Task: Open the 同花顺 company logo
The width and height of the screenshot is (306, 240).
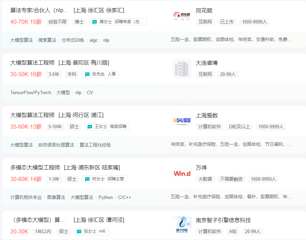Action: click(182, 16)
